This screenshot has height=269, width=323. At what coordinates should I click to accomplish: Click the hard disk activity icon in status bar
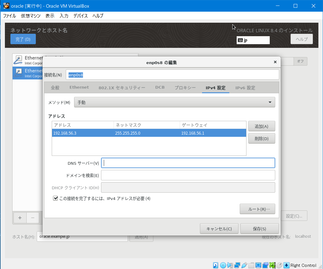point(216,265)
